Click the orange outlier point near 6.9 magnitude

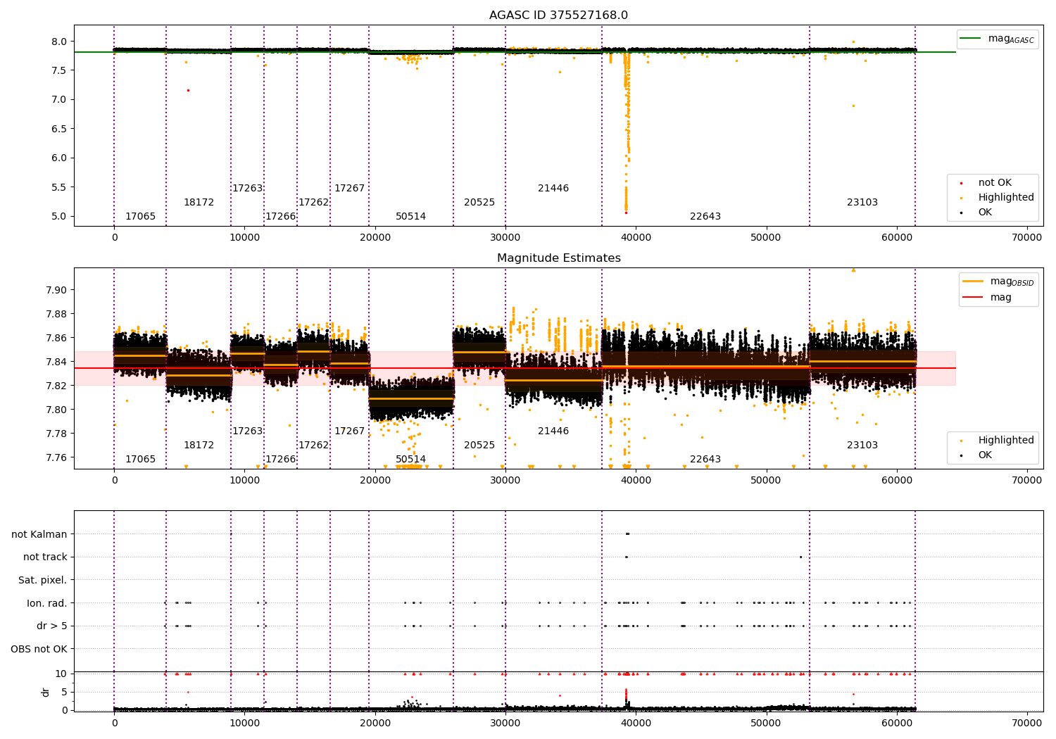pos(853,106)
